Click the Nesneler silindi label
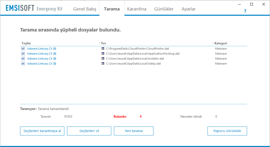The height and width of the screenshot is (147, 270). click(x=191, y=117)
